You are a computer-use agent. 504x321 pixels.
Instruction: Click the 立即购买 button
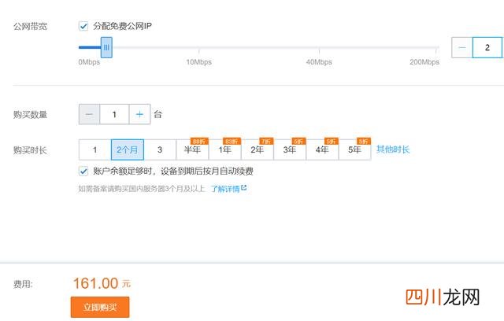pyautogui.click(x=100, y=307)
